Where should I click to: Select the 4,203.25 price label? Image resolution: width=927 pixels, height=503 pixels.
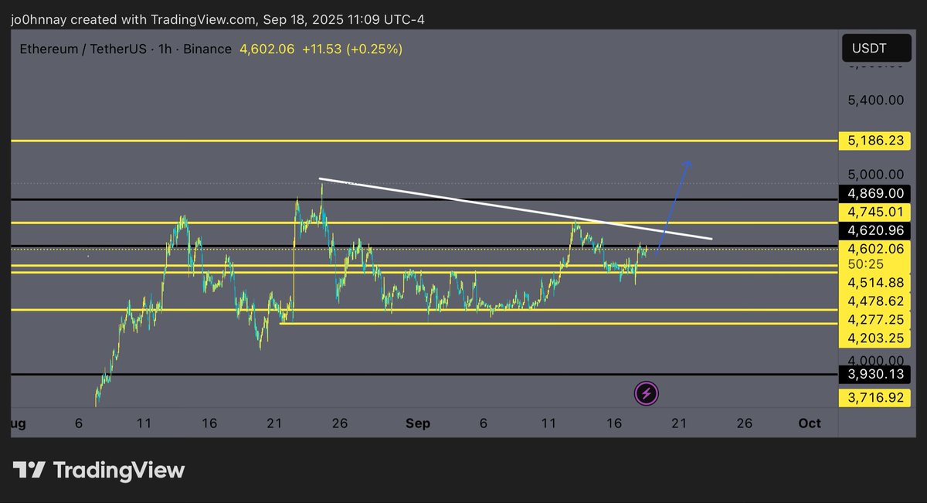875,338
